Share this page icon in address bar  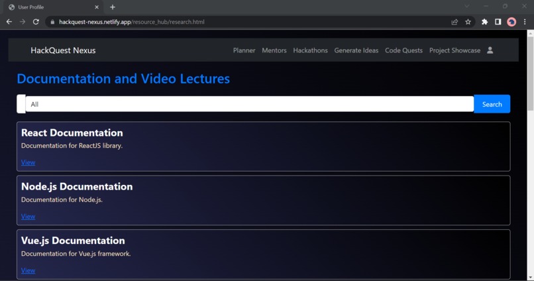tap(454, 22)
